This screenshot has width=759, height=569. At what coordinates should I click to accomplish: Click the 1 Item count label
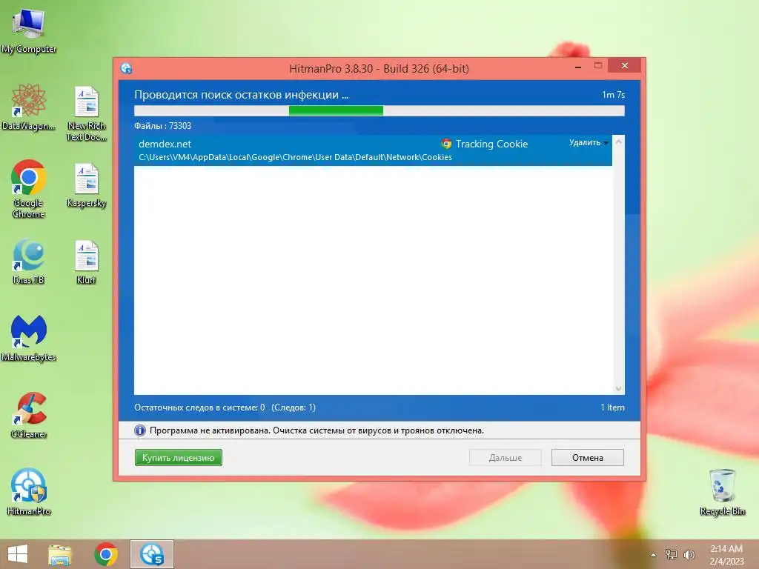click(x=612, y=407)
